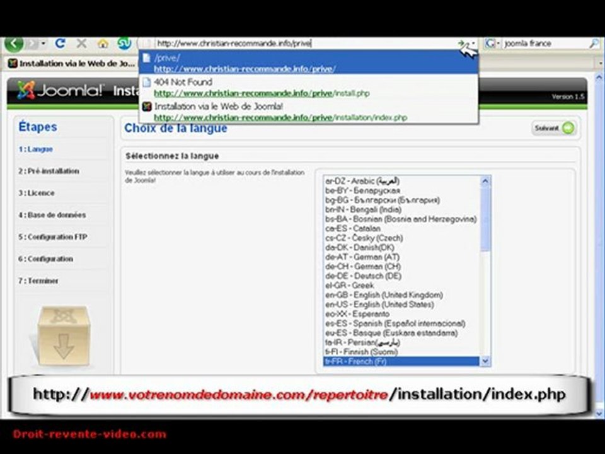Click the language list scrollbar thumb
The width and height of the screenshot is (605, 454).
tap(485, 219)
